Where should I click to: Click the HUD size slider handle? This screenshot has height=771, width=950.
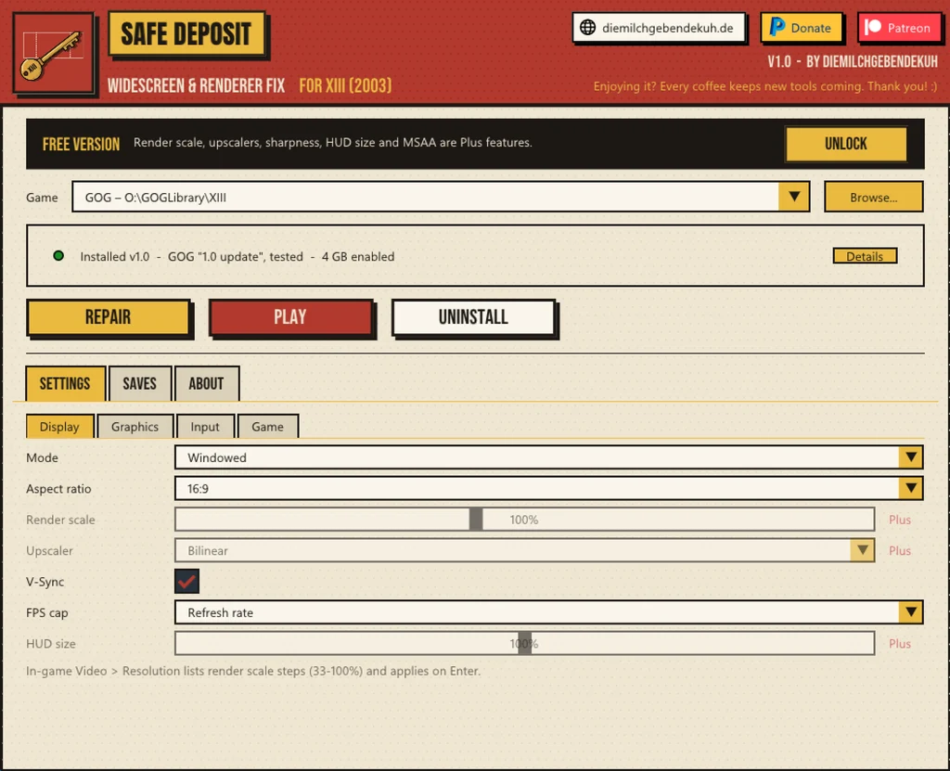[x=525, y=643]
